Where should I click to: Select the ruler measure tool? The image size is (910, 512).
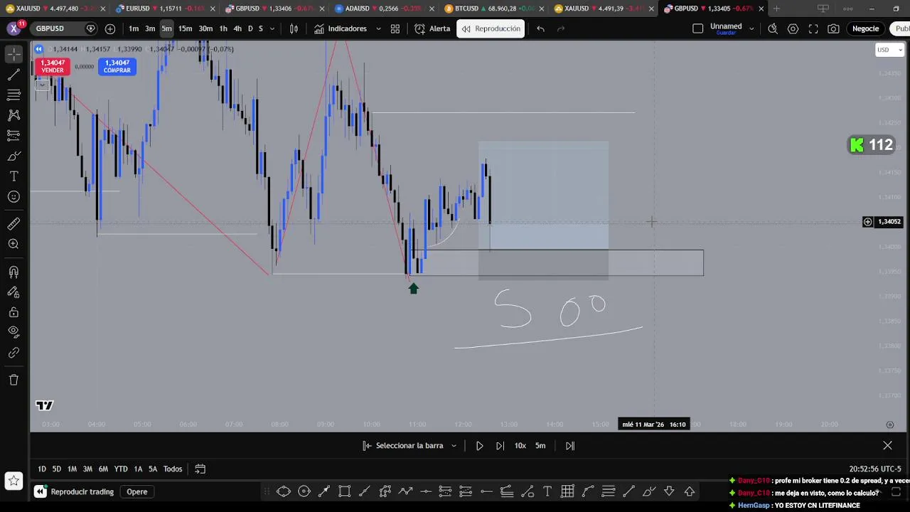point(14,224)
